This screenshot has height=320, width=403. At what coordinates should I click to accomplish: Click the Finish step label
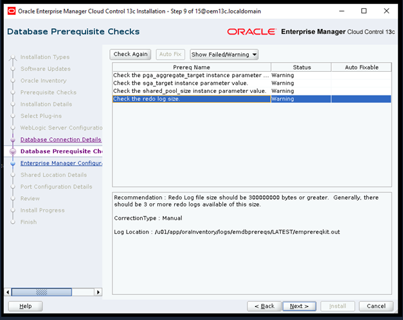pos(28,222)
